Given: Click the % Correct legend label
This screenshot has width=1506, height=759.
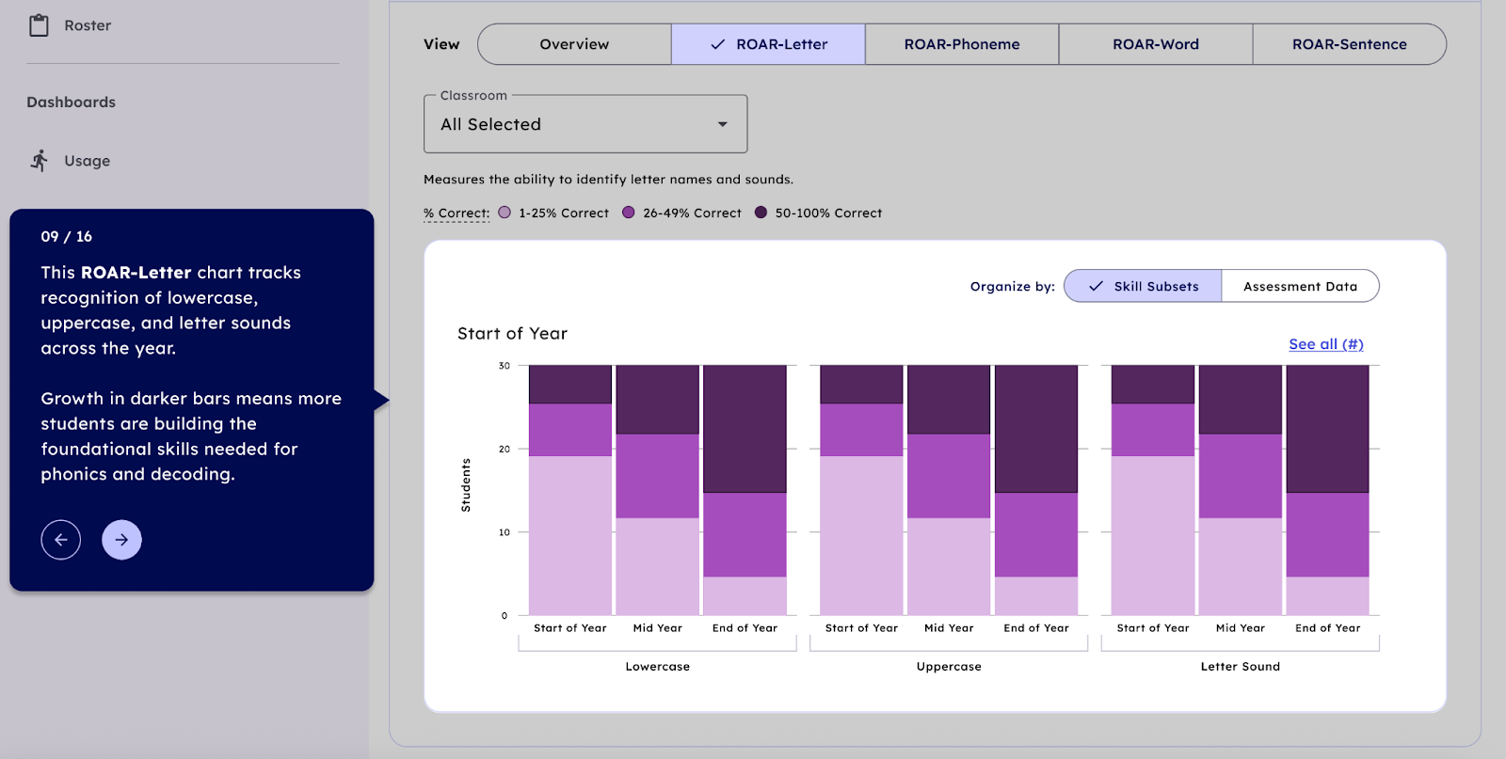Looking at the screenshot, I should click(x=457, y=213).
